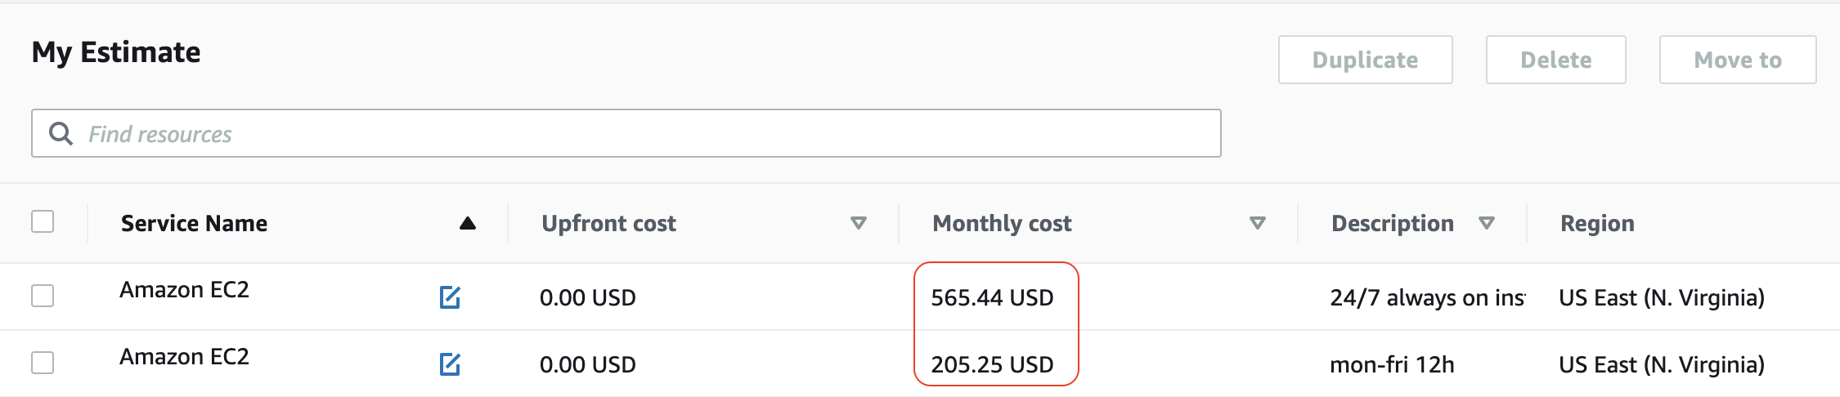Image resolution: width=1840 pixels, height=397 pixels.
Task: Click the first Amazon EC2 service name
Action: pyautogui.click(x=184, y=290)
